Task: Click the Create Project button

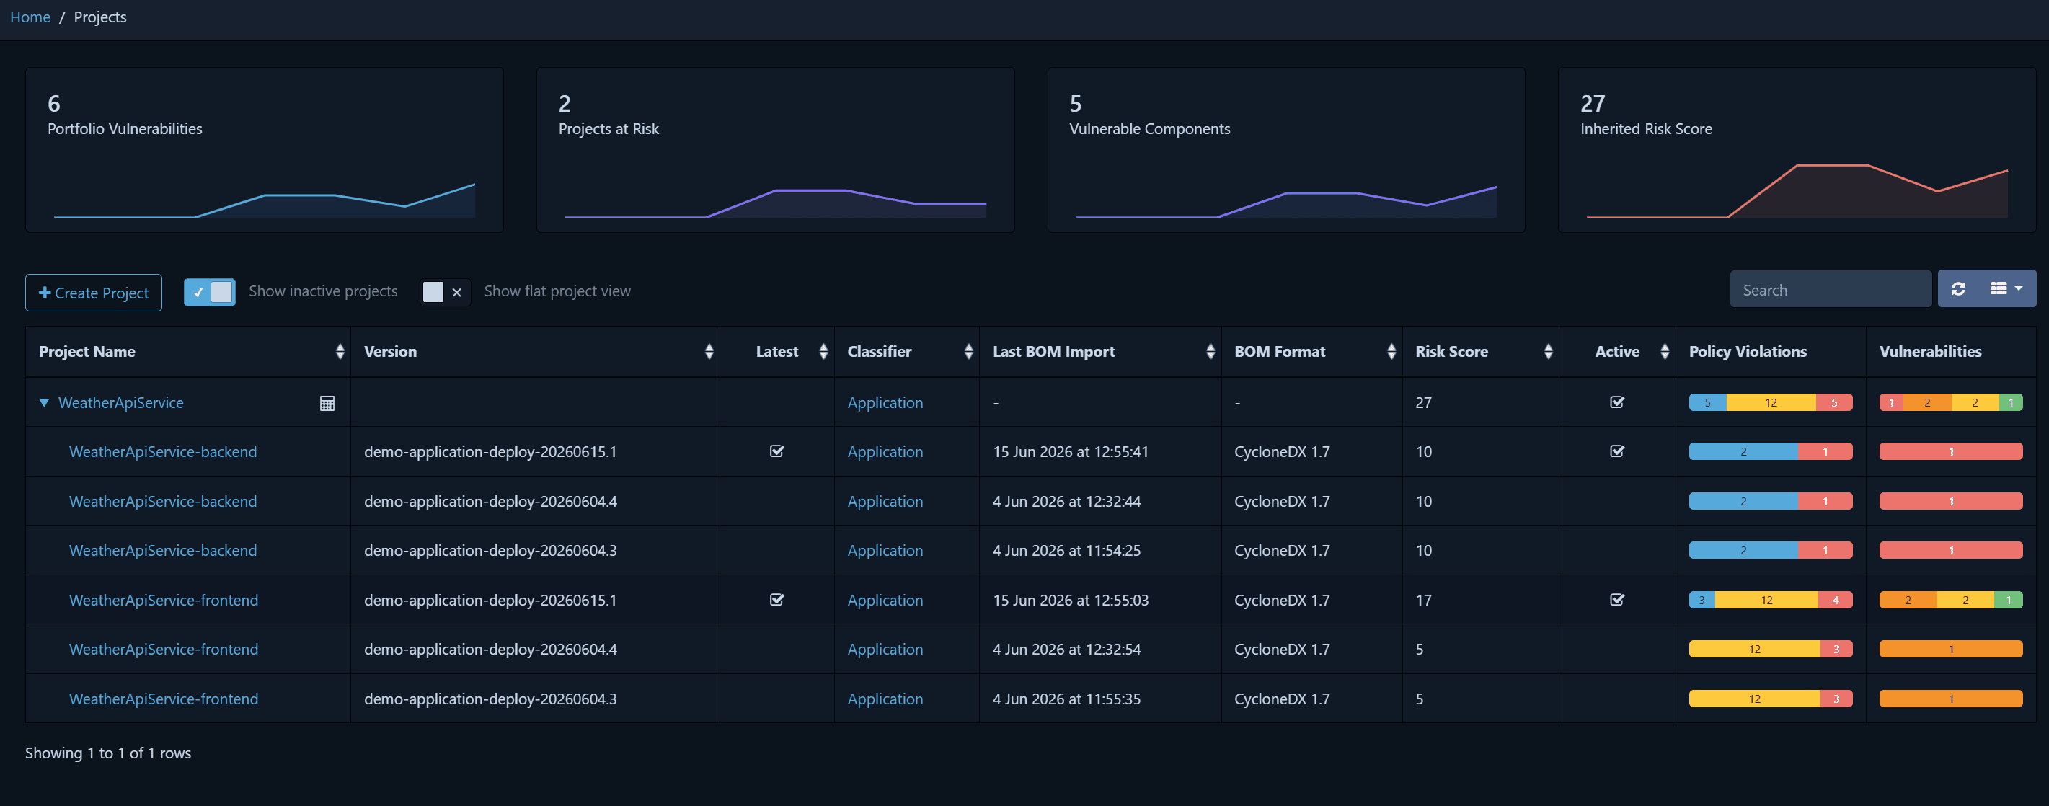Action: (94, 293)
